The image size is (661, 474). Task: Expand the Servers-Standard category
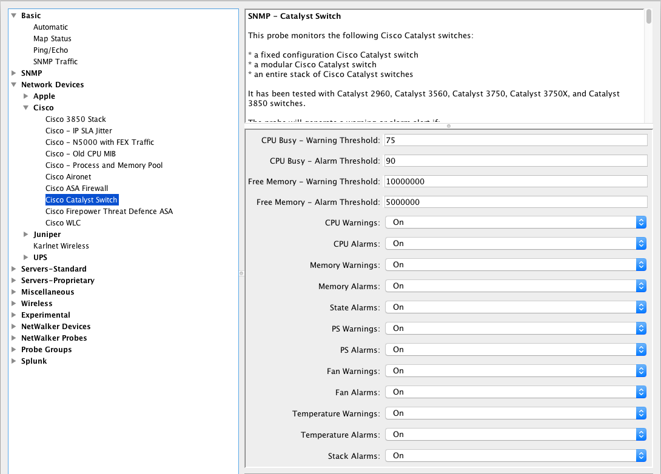(x=14, y=269)
